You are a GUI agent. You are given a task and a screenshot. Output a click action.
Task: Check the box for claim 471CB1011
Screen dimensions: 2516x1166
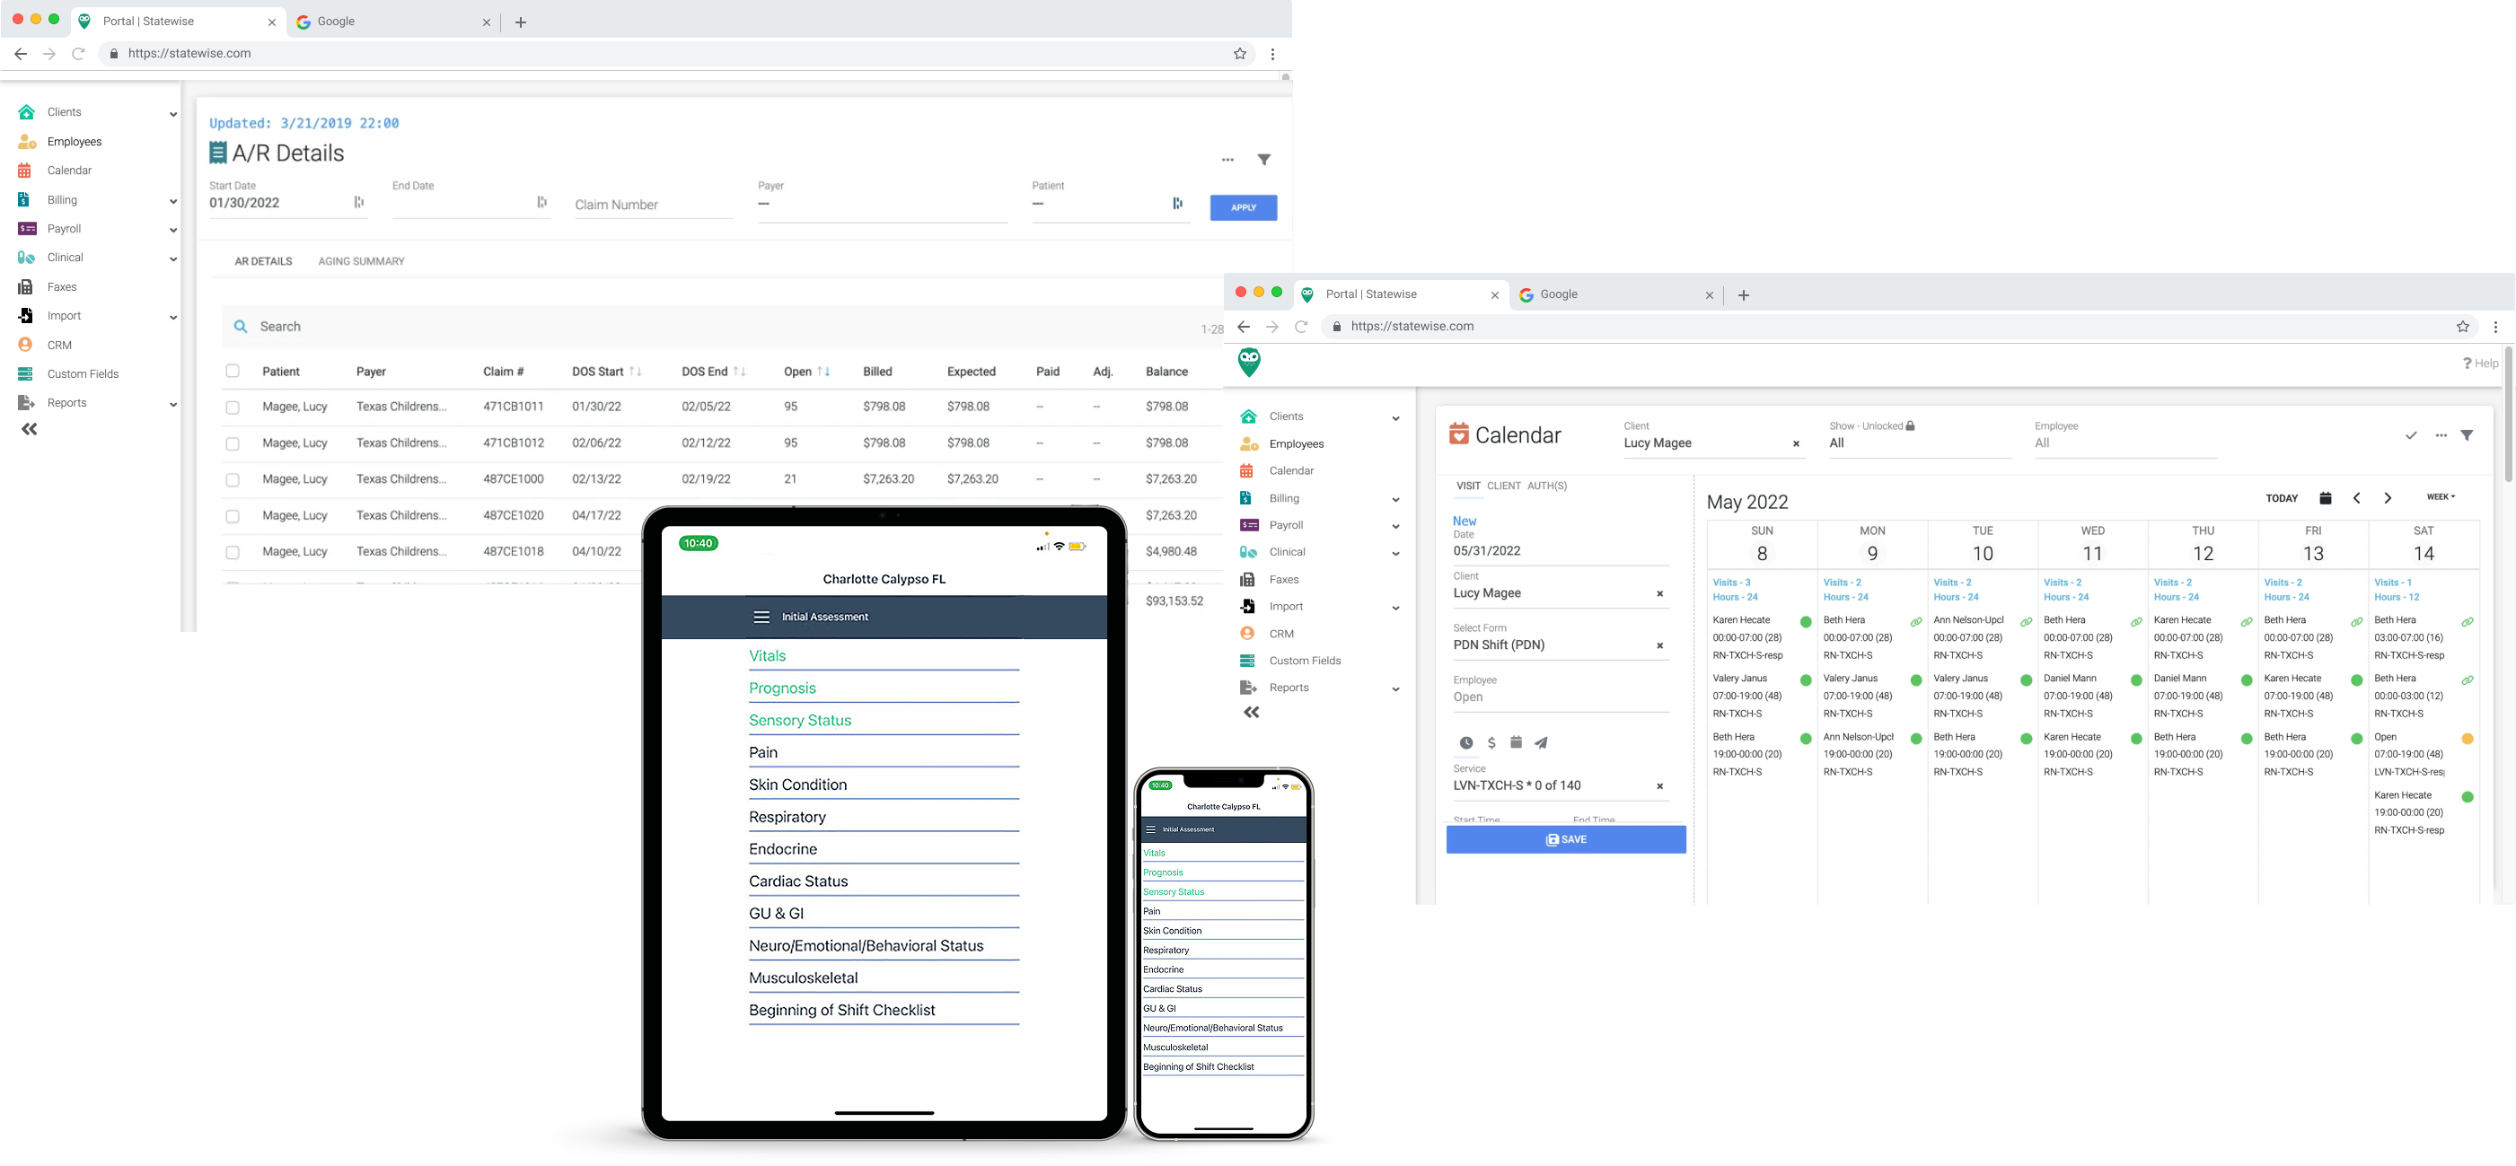coord(233,408)
